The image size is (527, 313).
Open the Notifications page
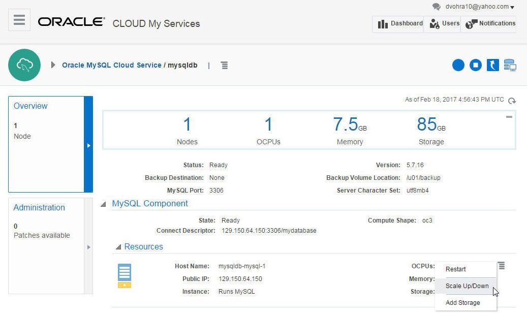point(488,24)
